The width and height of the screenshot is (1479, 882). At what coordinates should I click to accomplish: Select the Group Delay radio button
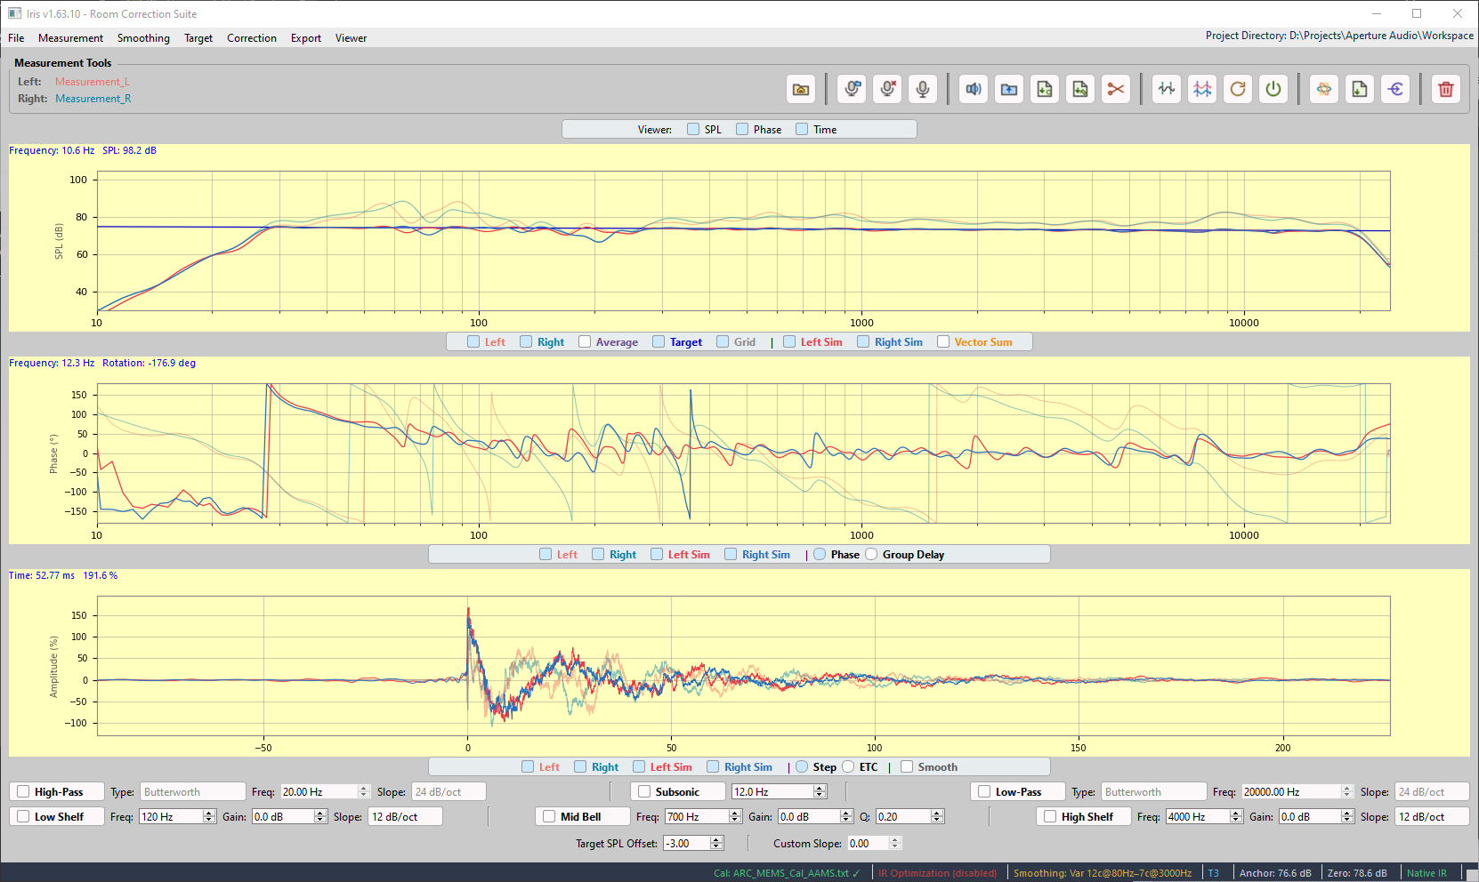tap(871, 555)
